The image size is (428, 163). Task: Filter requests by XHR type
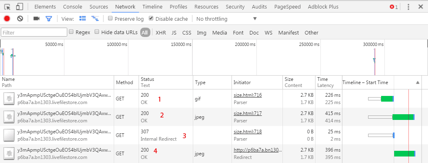(x=161, y=33)
